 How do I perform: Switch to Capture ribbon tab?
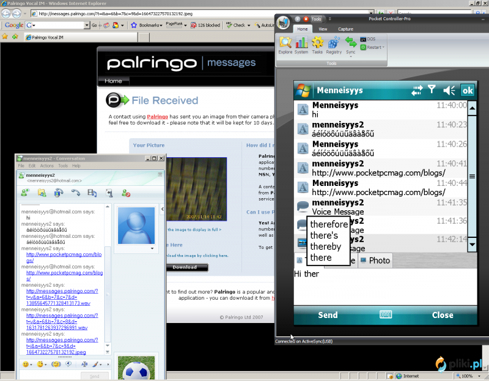[345, 29]
